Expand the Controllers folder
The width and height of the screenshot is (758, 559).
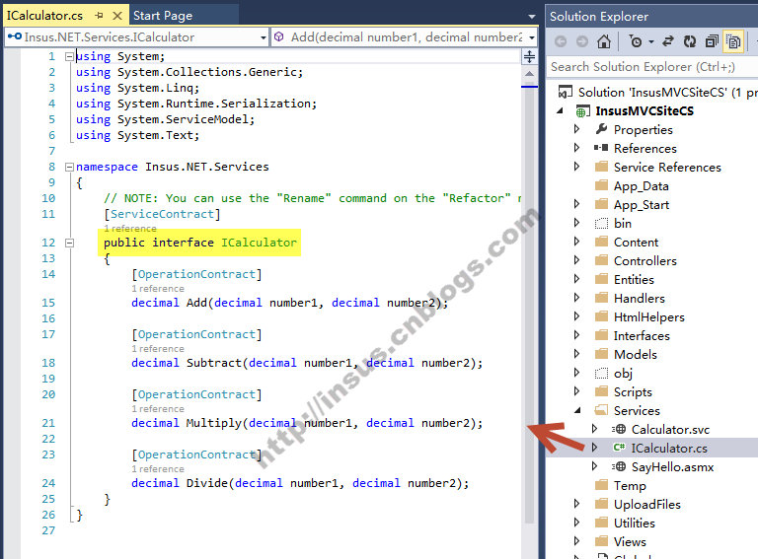[576, 260]
